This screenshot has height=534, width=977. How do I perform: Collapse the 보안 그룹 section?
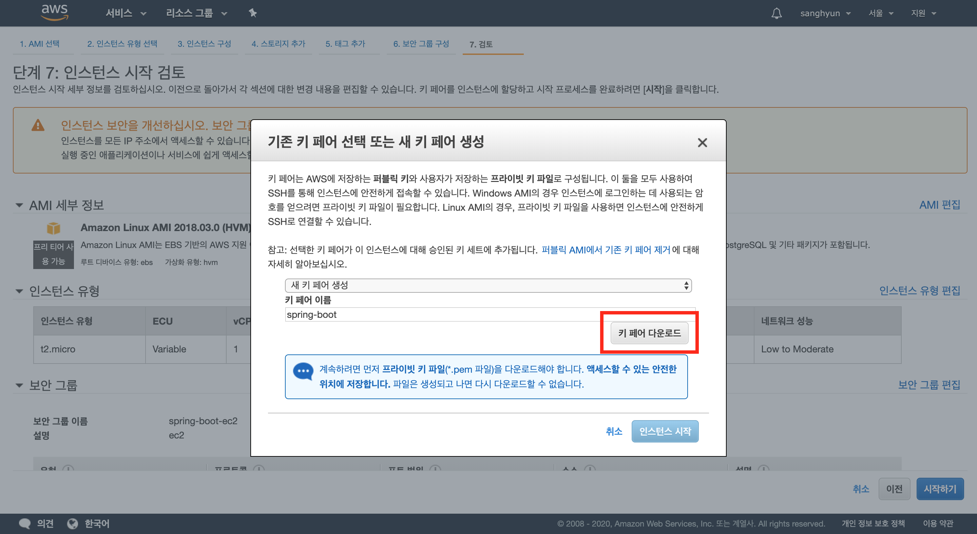[19, 385]
